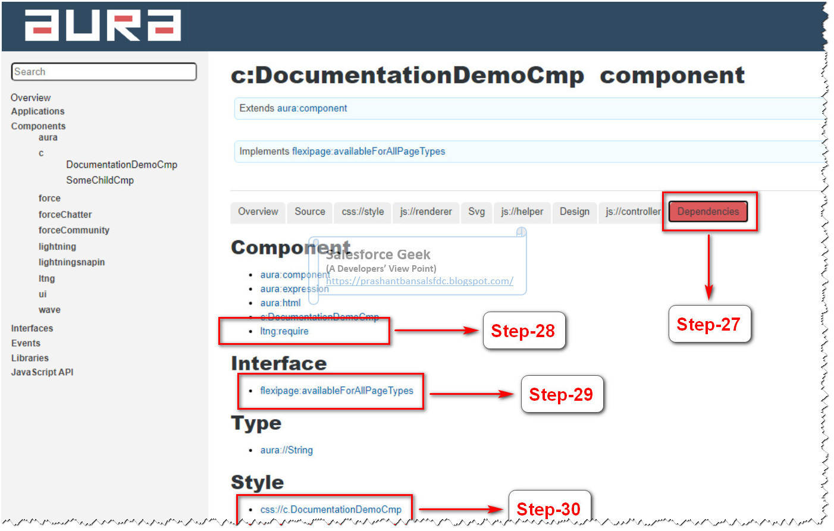Click the Aura logo in the header
This screenshot has height=531, width=834.
[x=101, y=26]
